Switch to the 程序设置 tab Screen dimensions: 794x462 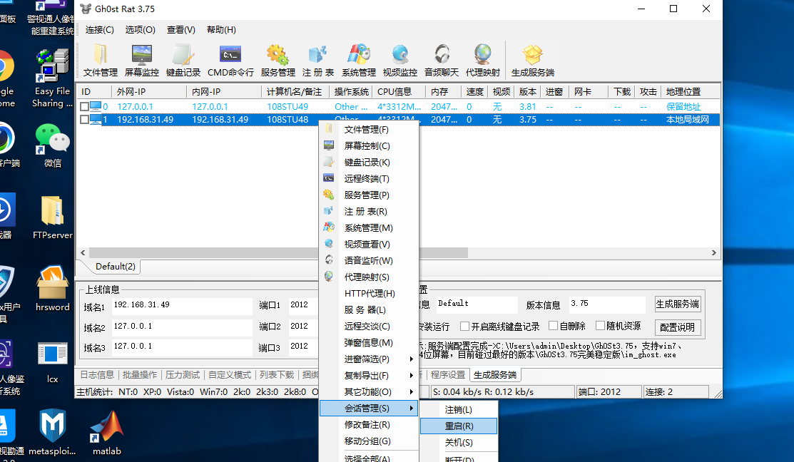tap(447, 375)
